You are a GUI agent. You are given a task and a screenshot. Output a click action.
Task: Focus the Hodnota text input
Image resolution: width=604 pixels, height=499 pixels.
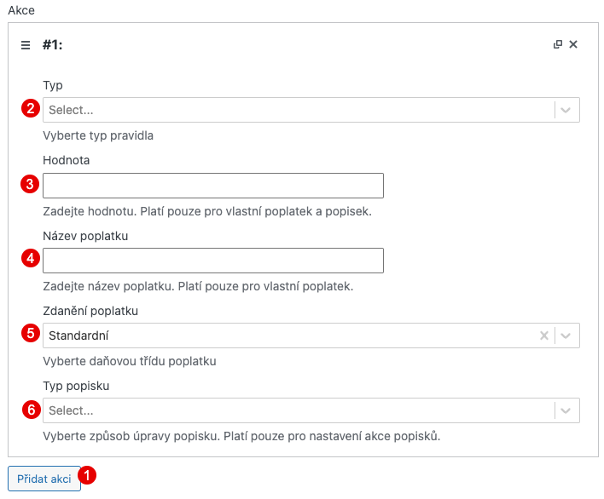pos(212,186)
